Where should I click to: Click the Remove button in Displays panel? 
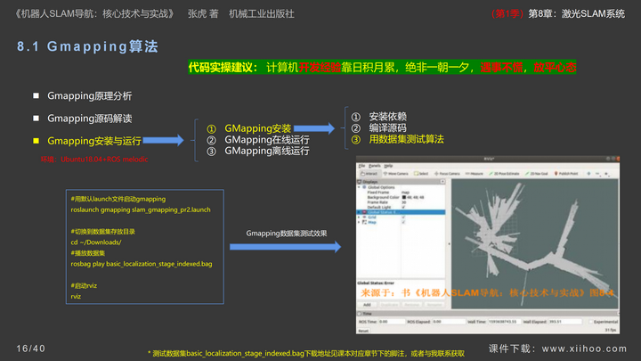pos(411,305)
